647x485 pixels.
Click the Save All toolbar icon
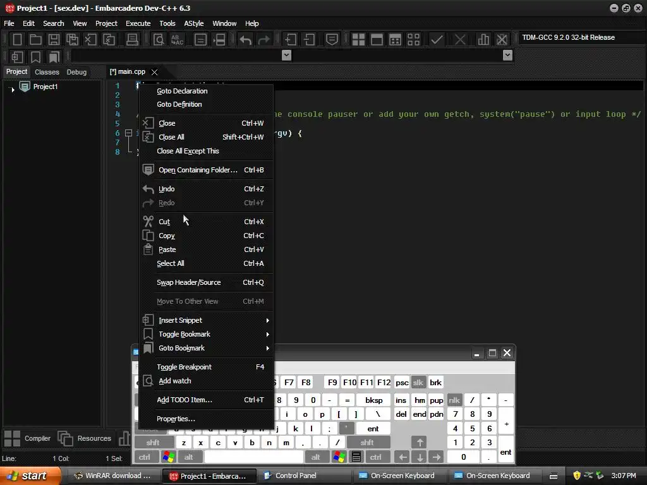(72, 40)
